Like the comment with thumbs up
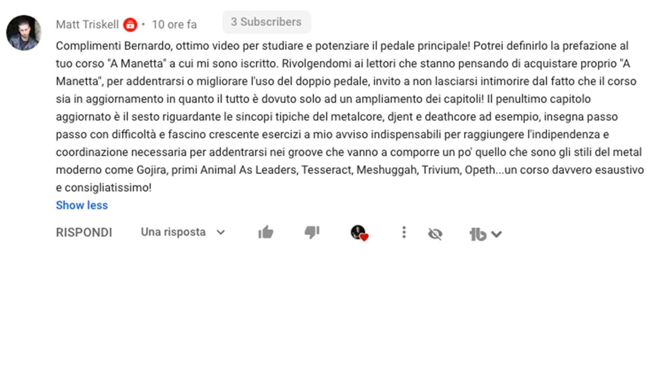 266,232
